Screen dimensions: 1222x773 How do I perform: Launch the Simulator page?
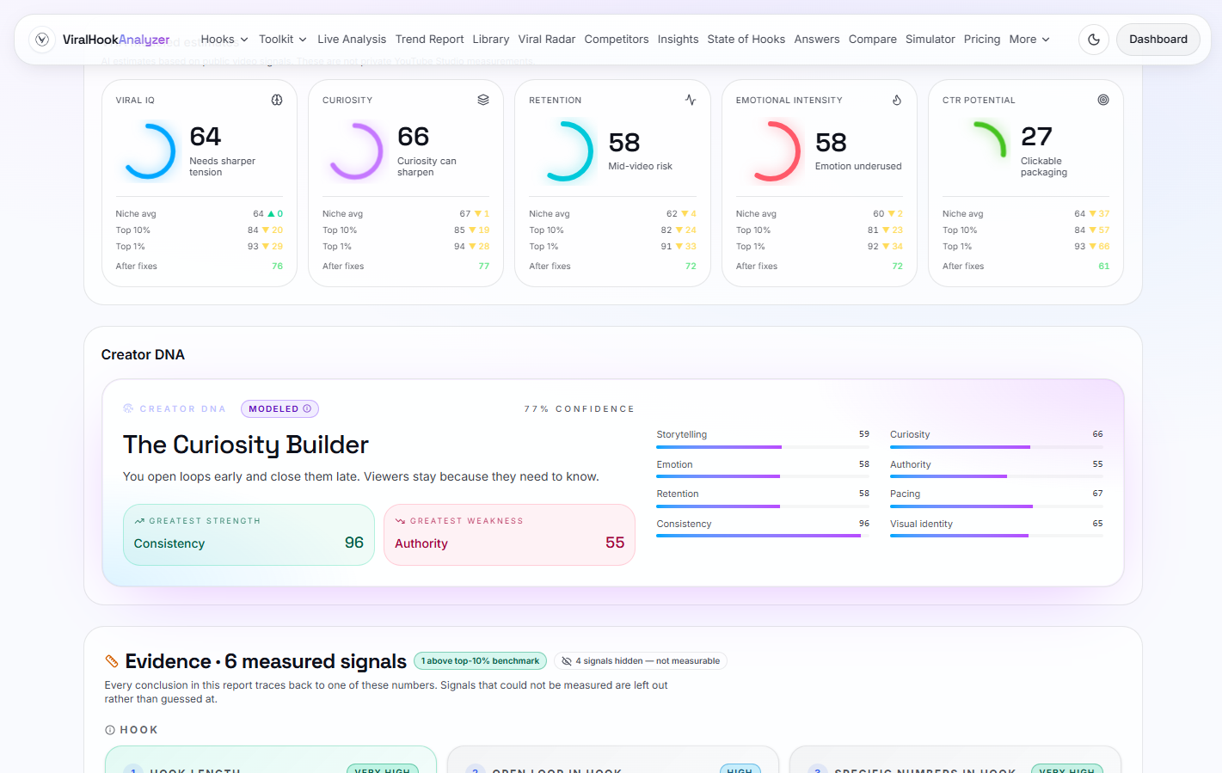tap(930, 40)
